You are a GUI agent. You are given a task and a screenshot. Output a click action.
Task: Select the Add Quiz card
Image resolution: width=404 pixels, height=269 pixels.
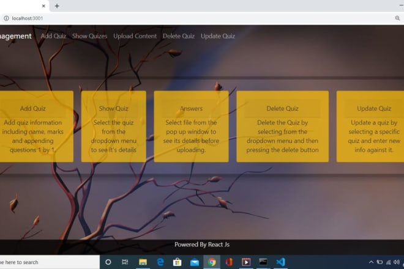[36, 127]
